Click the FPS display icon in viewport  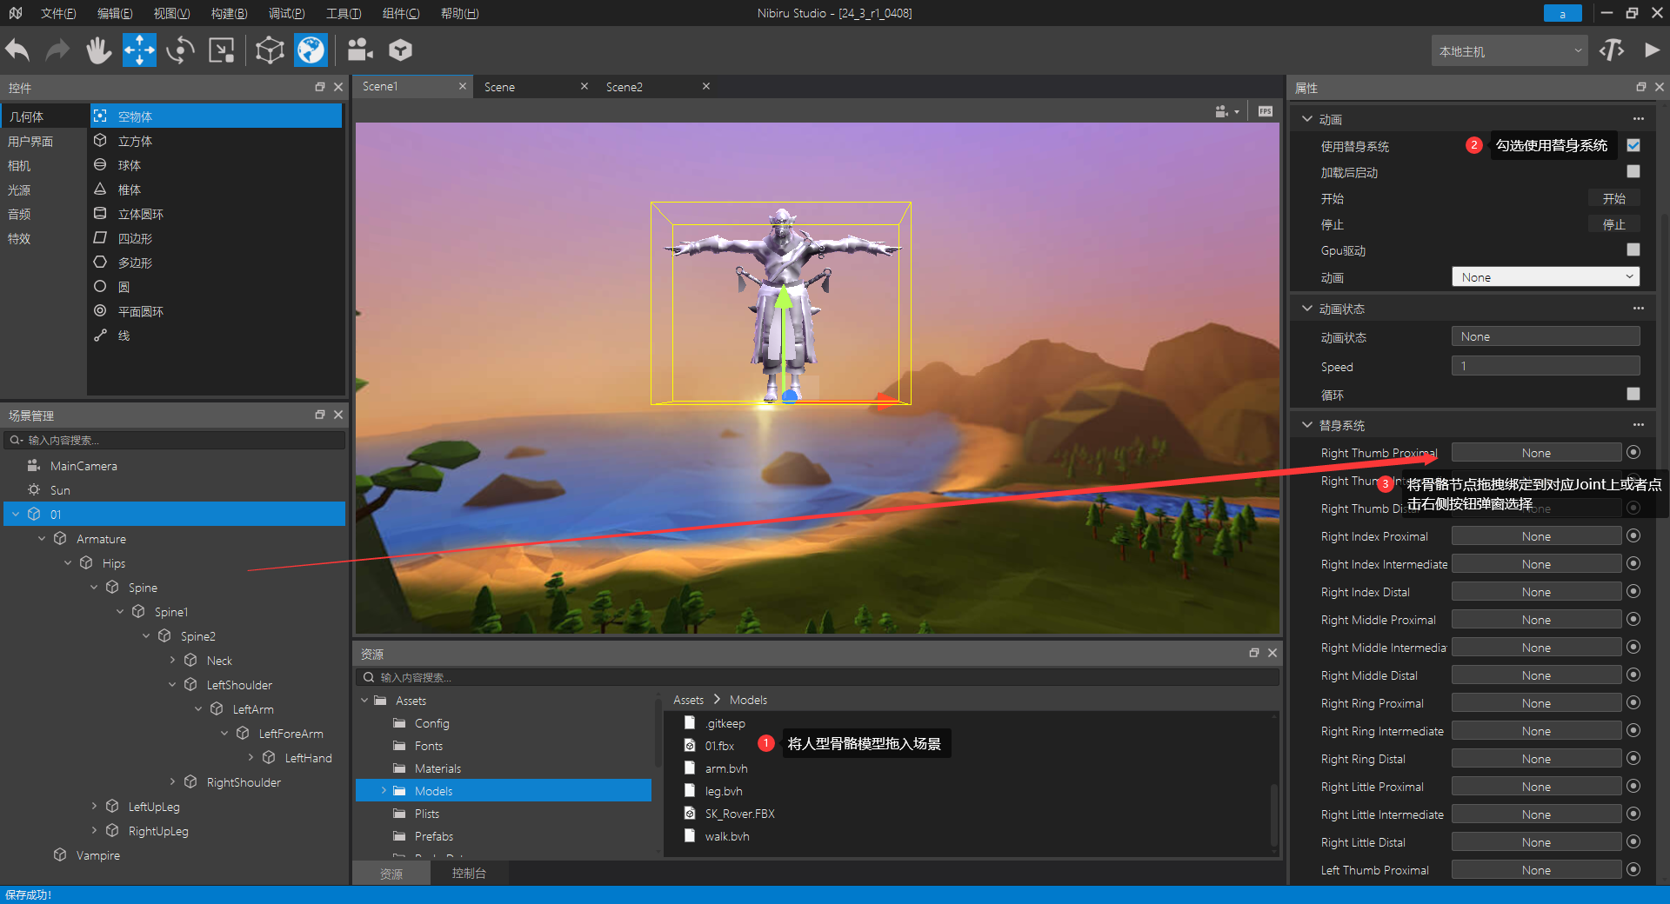pyautogui.click(x=1265, y=111)
